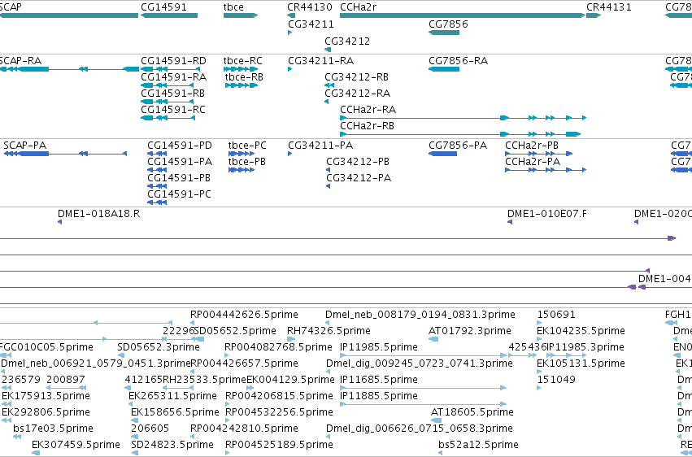Select the RP004426657.5prime EST label

pos(244,363)
